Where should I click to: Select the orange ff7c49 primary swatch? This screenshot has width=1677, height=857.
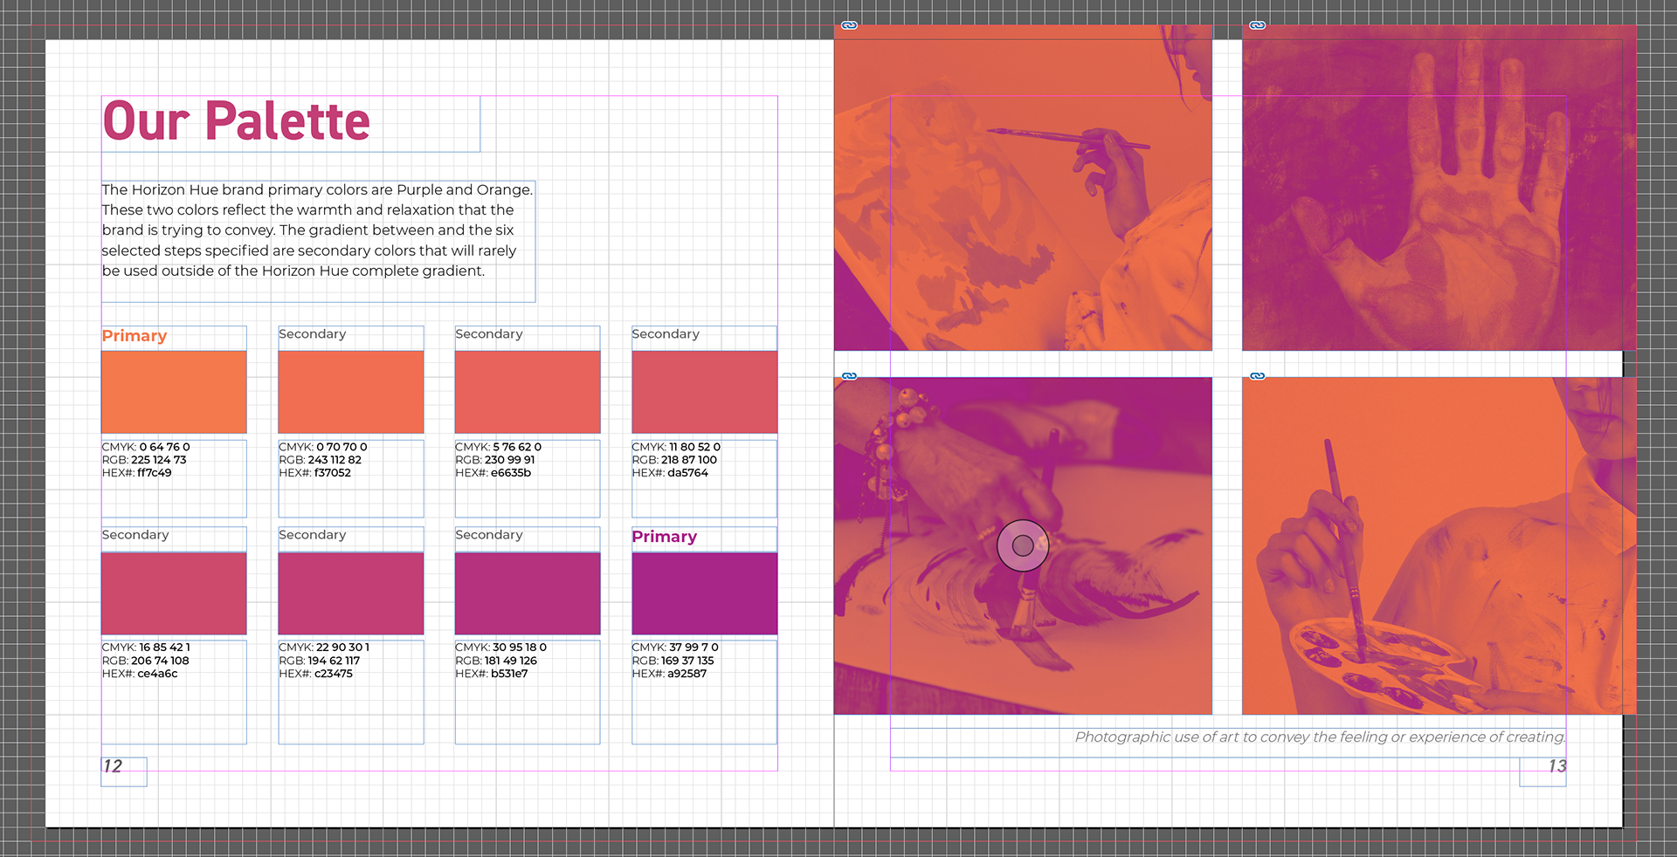coord(174,392)
